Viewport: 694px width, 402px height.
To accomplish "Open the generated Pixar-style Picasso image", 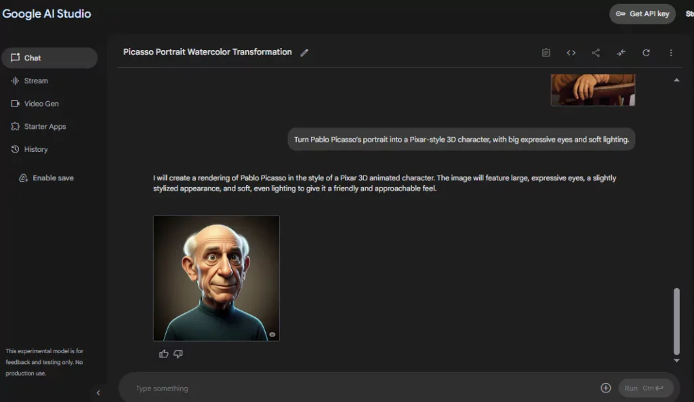I will point(216,278).
